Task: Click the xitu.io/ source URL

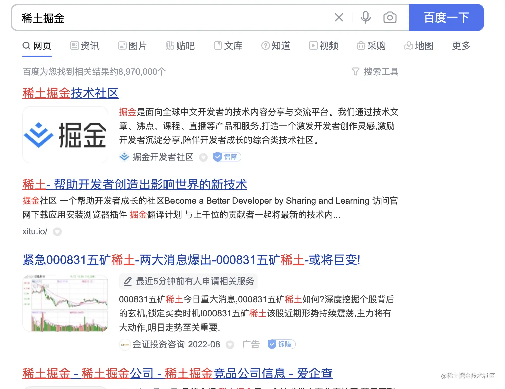Action: click(35, 231)
